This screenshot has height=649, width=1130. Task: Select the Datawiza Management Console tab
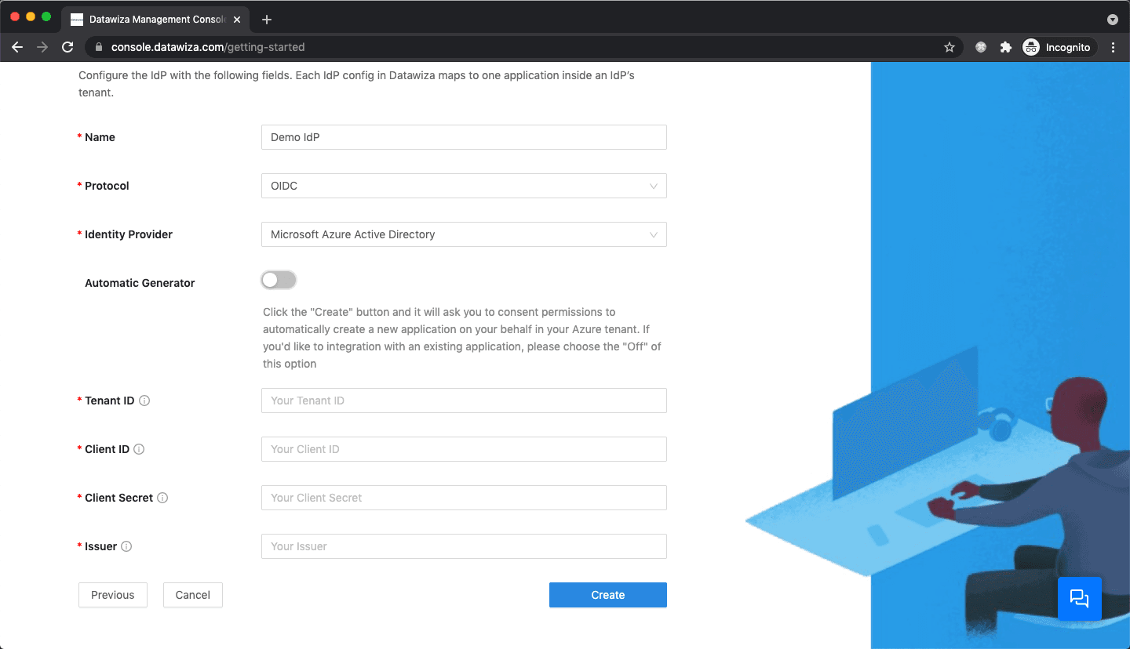click(155, 20)
